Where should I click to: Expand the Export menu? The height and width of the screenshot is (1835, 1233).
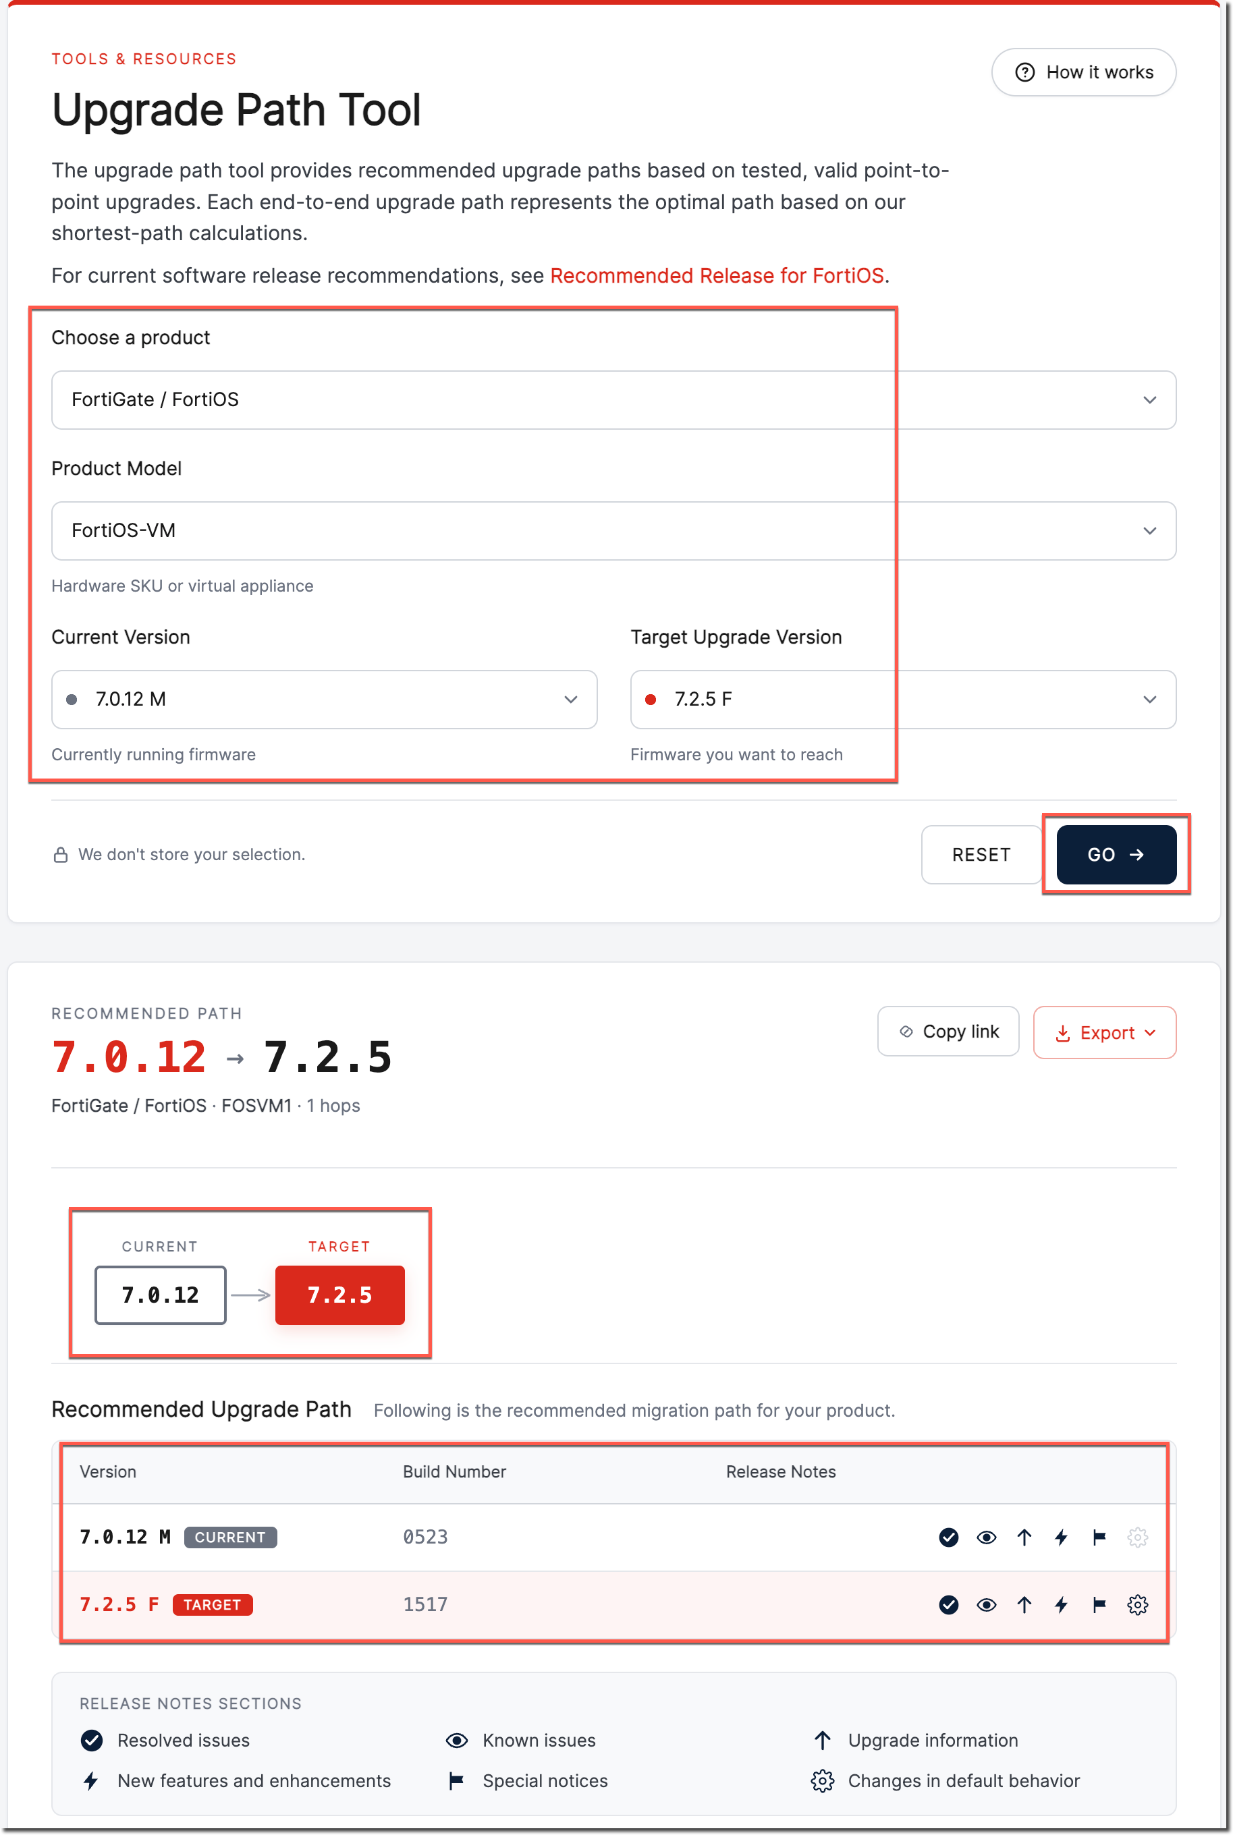click(1104, 1033)
